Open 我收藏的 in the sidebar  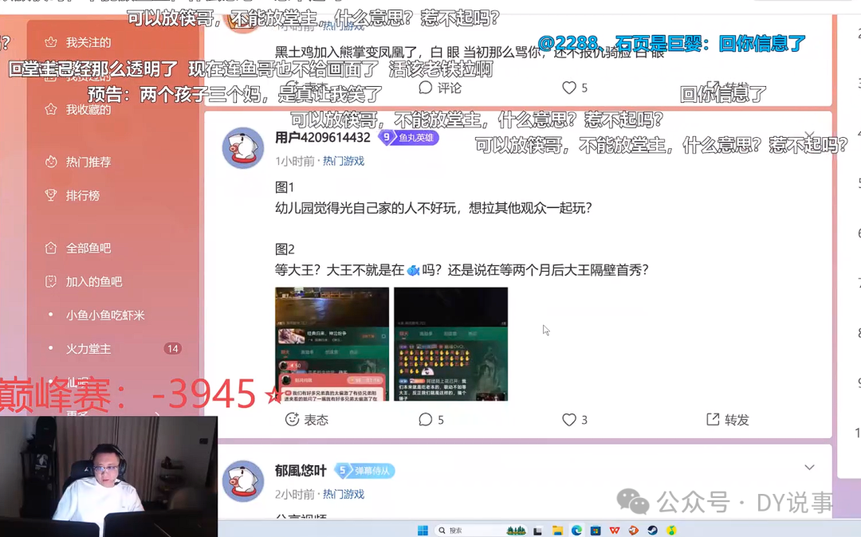tap(88, 110)
